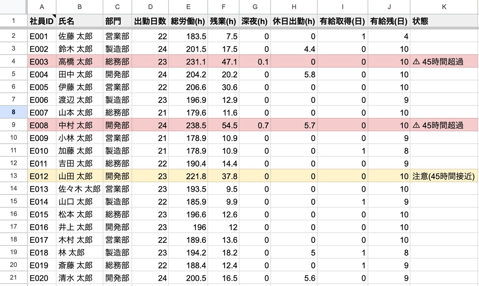Viewport: 479px width, 286px height.
Task: Select the cell containing E012
Action: 42,176
